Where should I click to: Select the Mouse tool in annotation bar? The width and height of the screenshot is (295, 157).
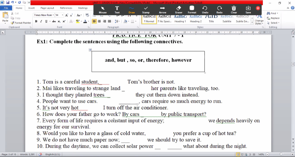point(103,10)
